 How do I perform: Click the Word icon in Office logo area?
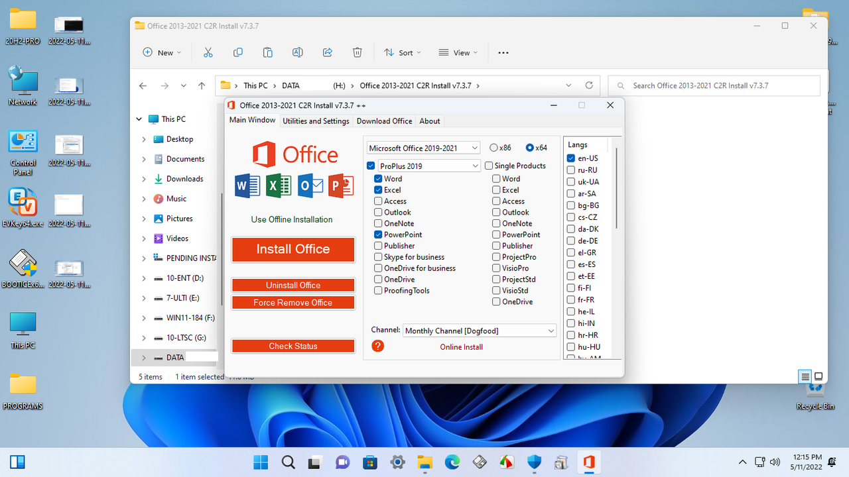click(247, 185)
